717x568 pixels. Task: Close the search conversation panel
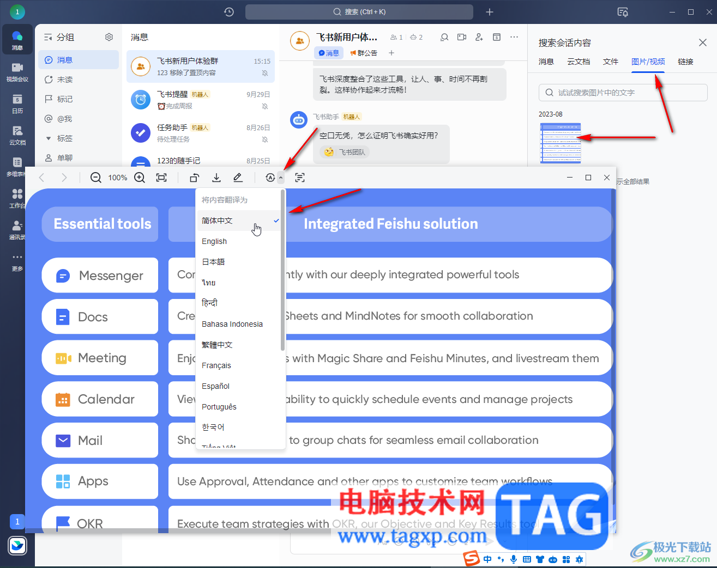pyautogui.click(x=703, y=42)
